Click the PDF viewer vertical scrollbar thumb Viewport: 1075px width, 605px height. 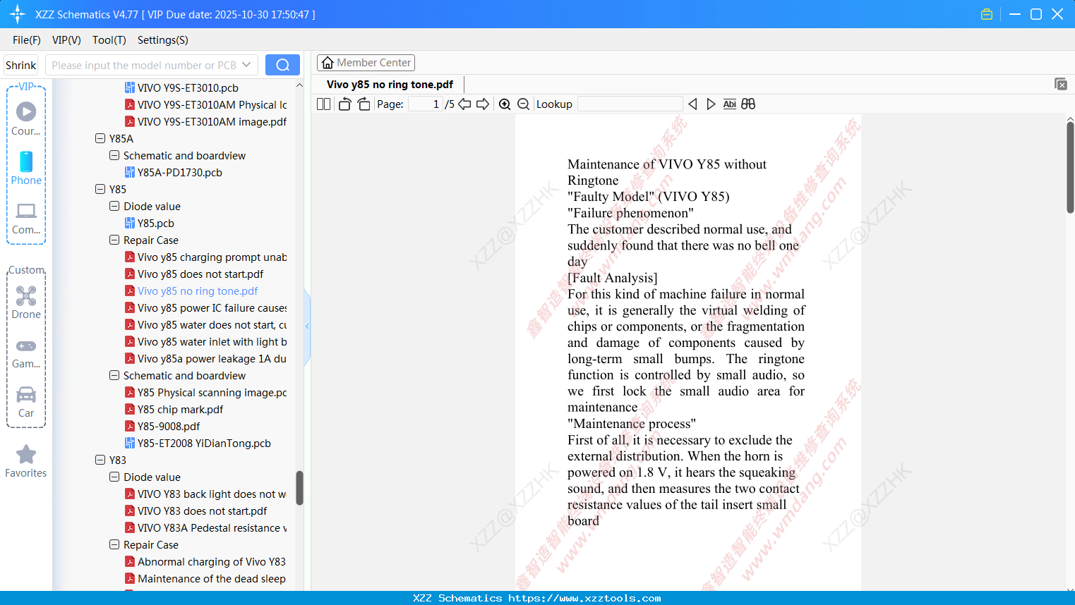point(1070,167)
